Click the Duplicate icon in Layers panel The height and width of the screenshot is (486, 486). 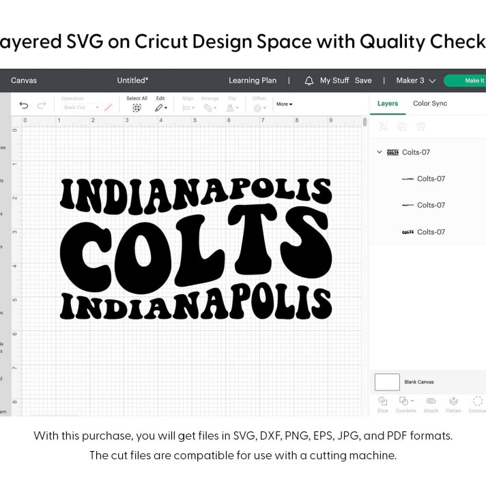[x=402, y=126]
